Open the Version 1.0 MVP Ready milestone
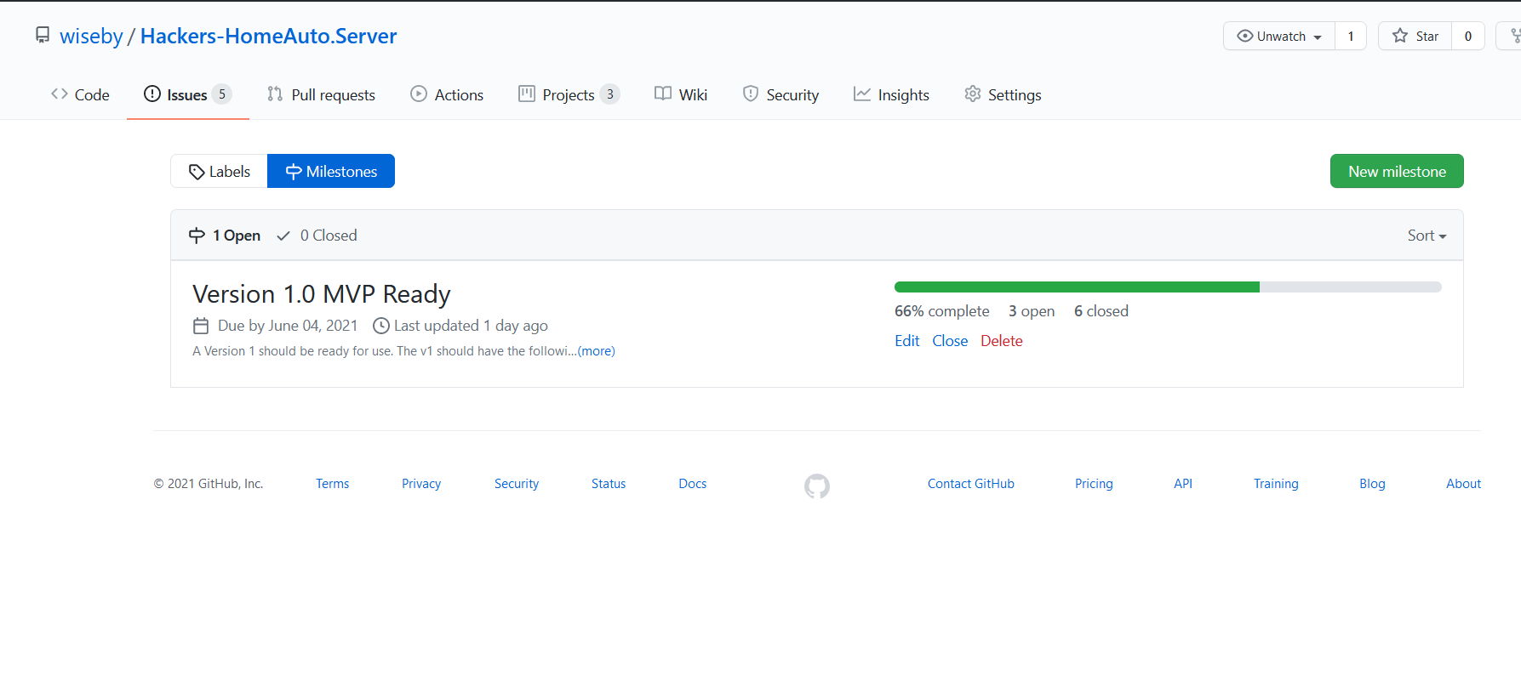 [322, 293]
